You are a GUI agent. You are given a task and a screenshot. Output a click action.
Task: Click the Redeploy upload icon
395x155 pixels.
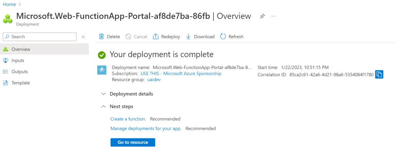point(156,37)
